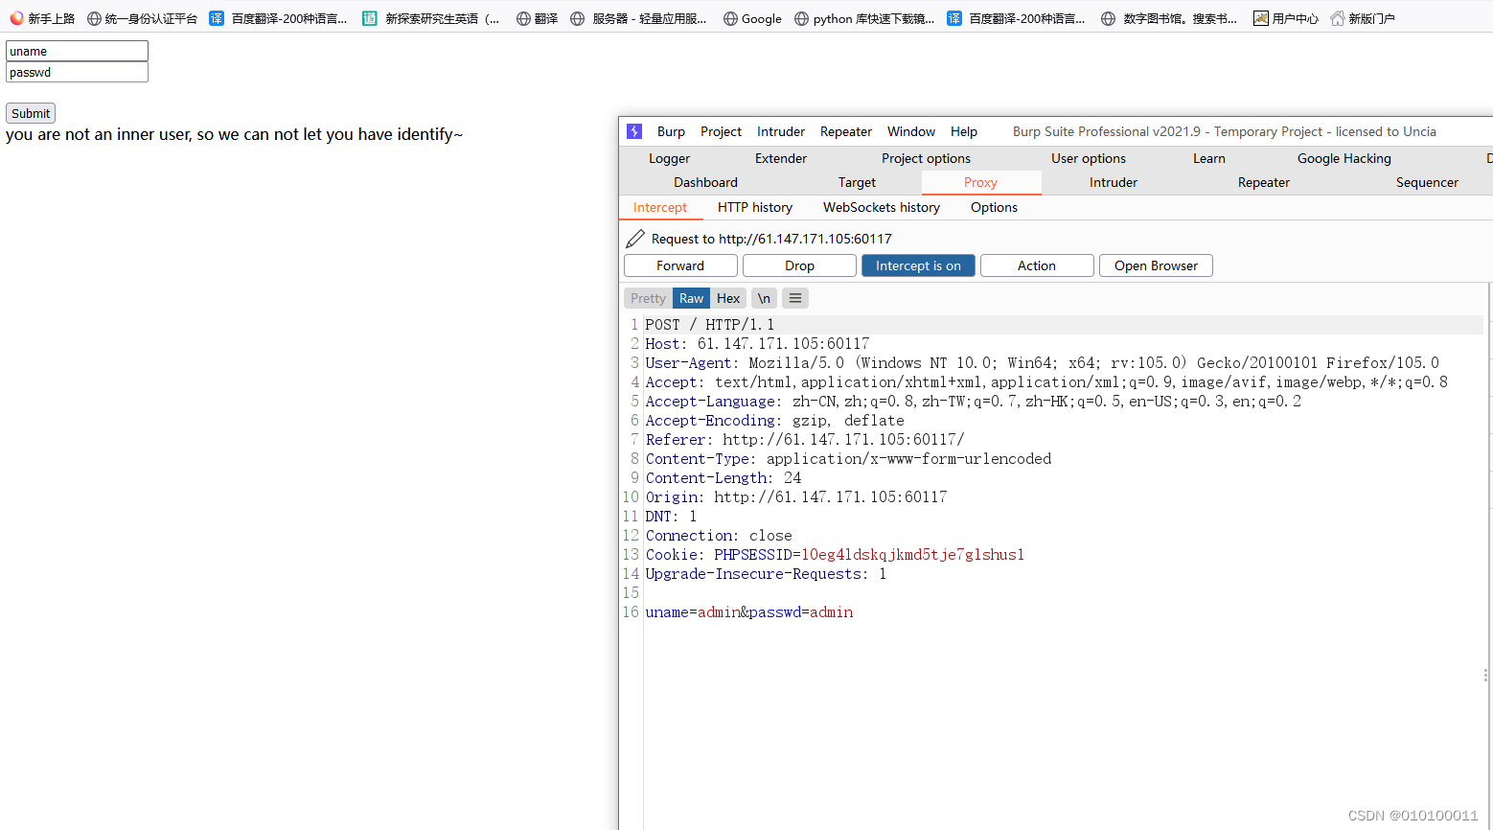Click the 新版门户 home bookmark icon
Image resolution: width=1493 pixels, height=830 pixels.
(1337, 17)
